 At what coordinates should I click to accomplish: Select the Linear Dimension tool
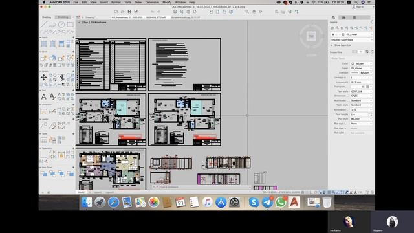44,111
